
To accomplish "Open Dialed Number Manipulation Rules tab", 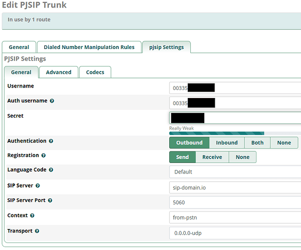I will tap(89, 47).
